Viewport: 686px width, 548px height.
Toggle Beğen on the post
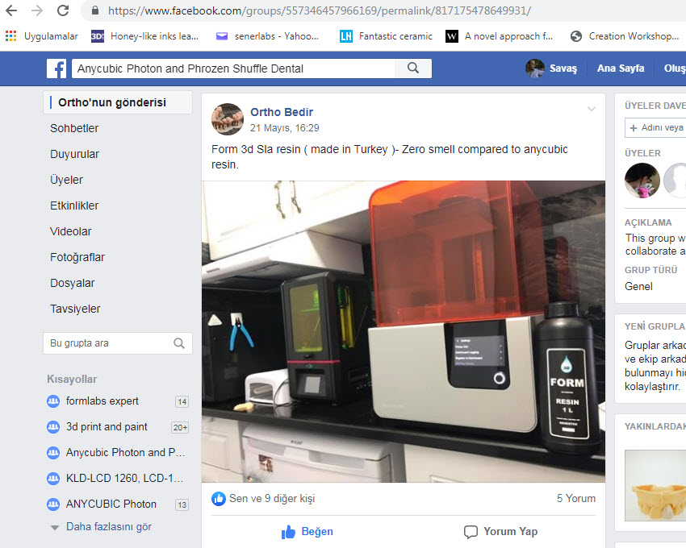[307, 532]
